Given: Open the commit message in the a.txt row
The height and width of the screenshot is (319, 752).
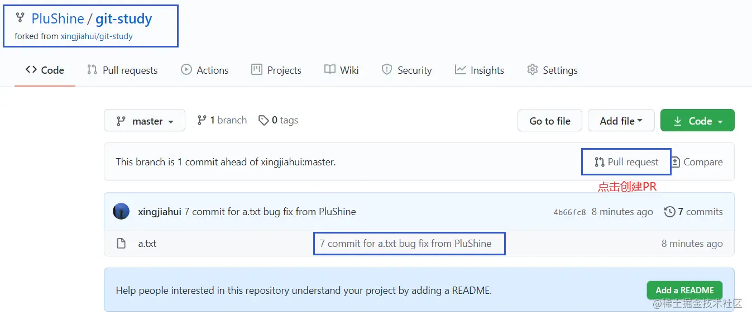Looking at the screenshot, I should tap(406, 244).
